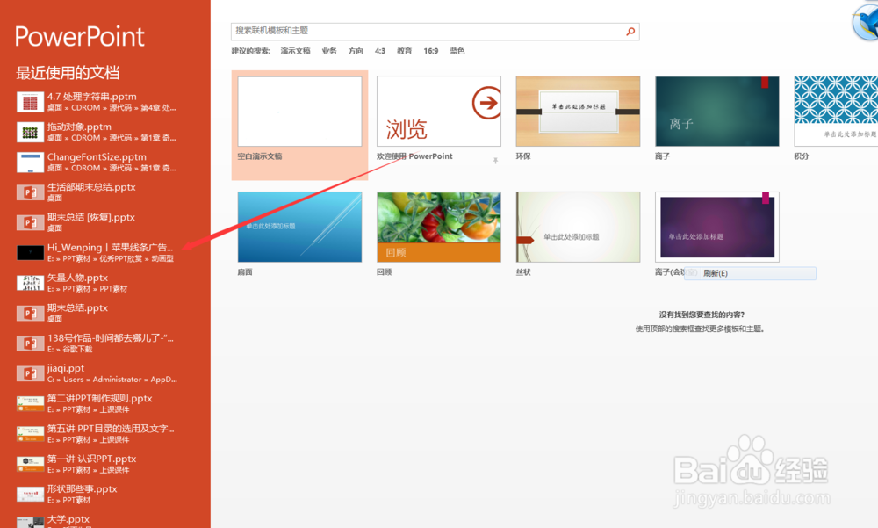Choose the 扇面 blue template thumbnail

coord(299,227)
